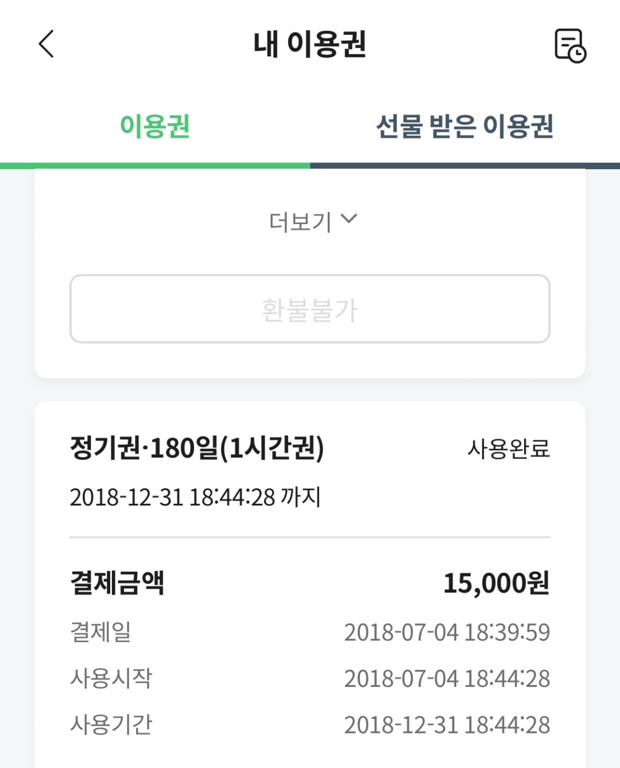Click the 사용기간 value 2018-12-31 18:44:28
This screenshot has width=620, height=768.
[447, 725]
